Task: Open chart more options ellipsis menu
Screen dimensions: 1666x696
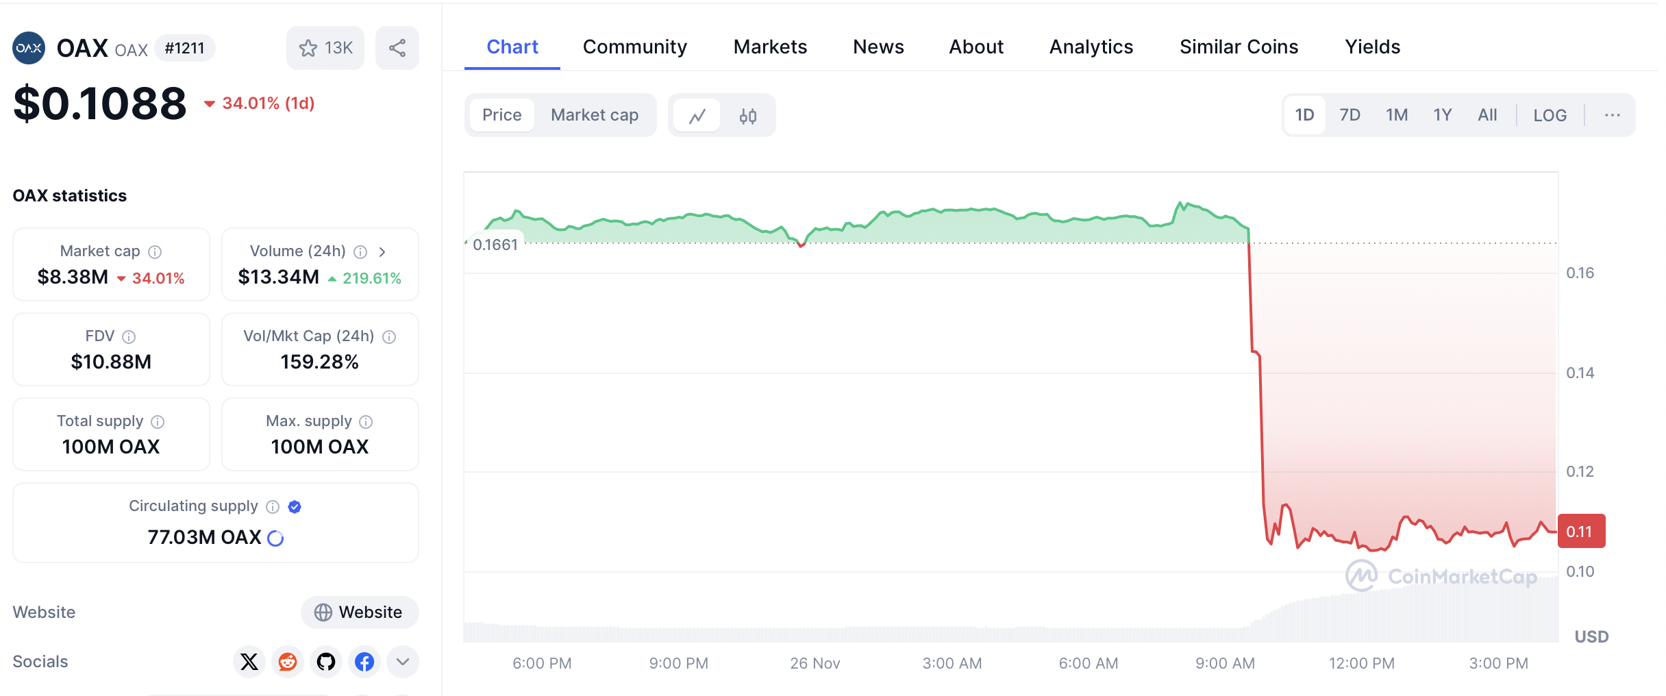Action: click(x=1612, y=115)
